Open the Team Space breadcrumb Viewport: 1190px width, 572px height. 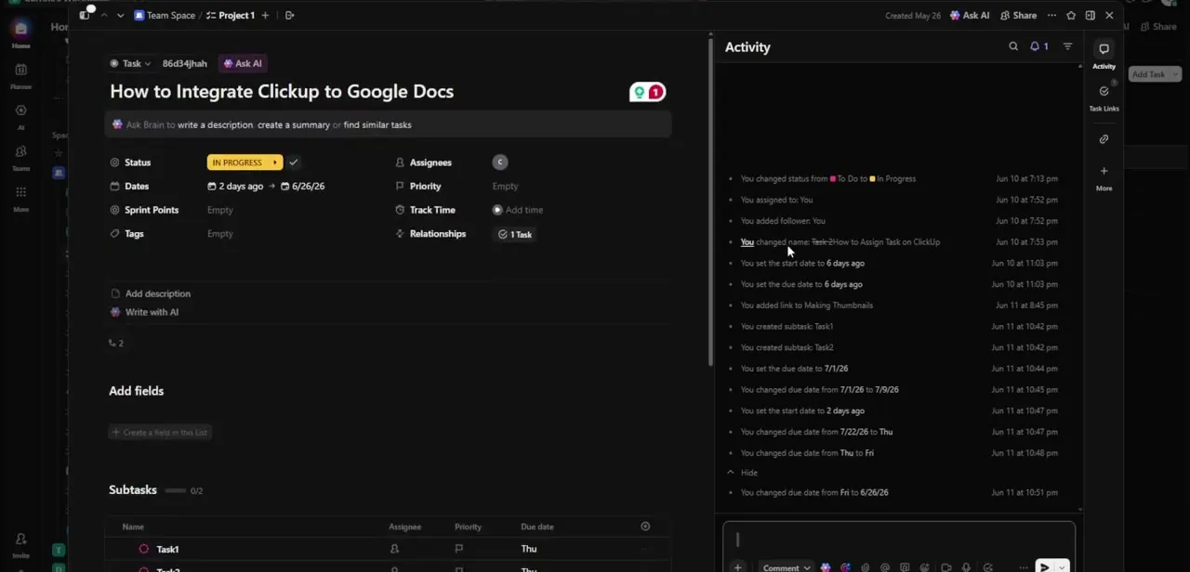[165, 15]
